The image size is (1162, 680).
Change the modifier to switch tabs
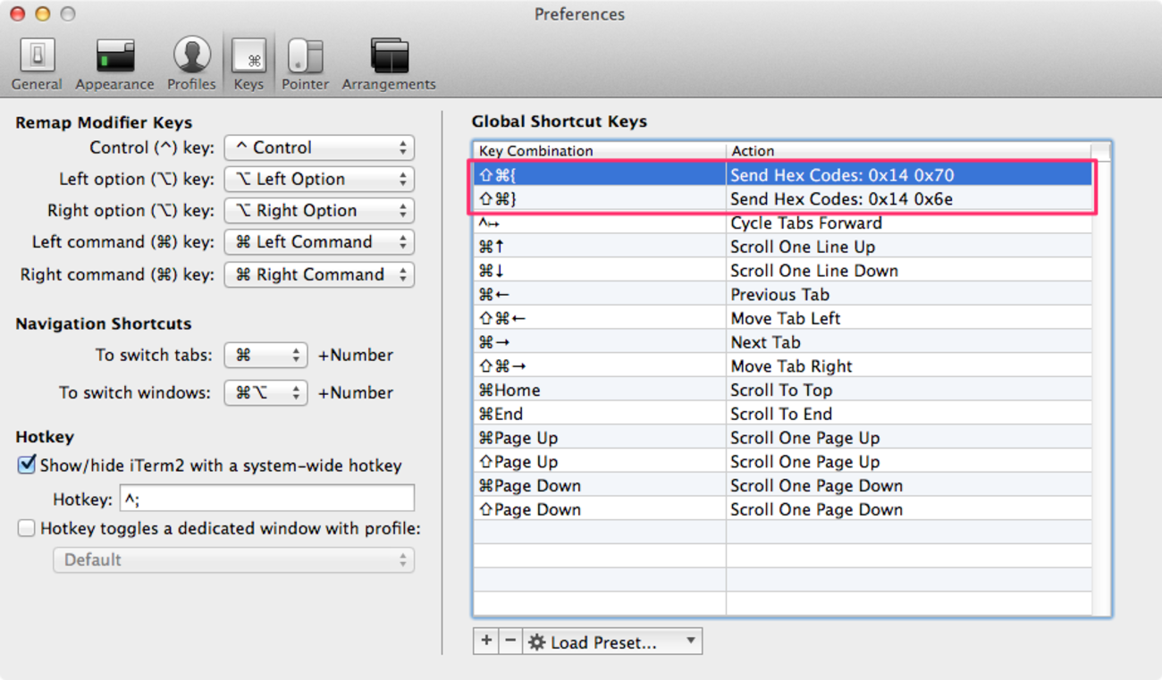click(x=265, y=356)
